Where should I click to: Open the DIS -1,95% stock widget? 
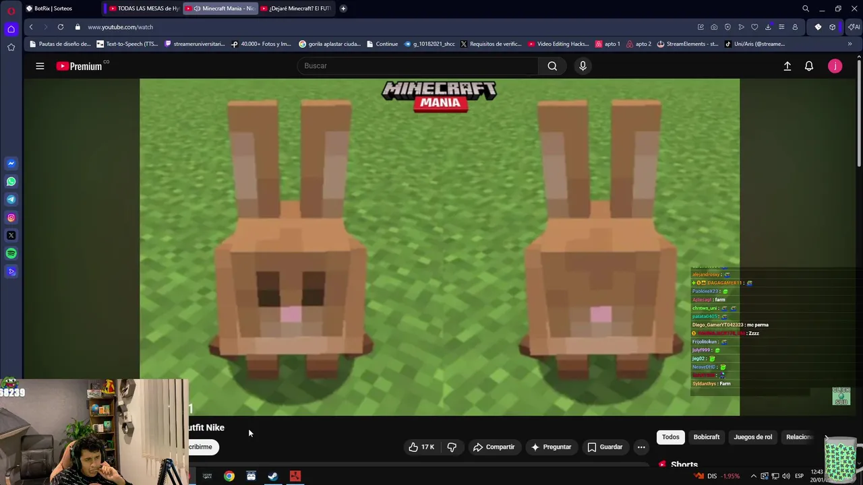716,476
